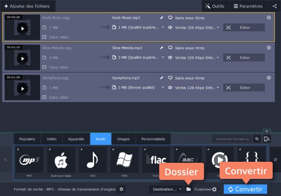The image size is (281, 196).
Task: Click Sans sous-titres for Symphony
Action: click(190, 78)
